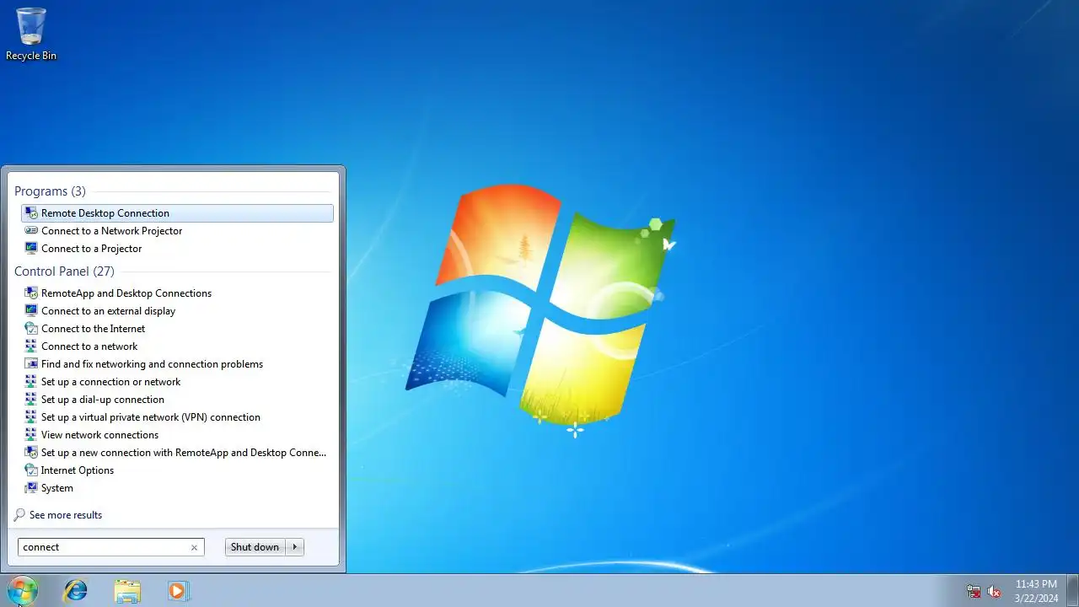Select View network connections text
The image size is (1079, 607).
[x=99, y=435]
